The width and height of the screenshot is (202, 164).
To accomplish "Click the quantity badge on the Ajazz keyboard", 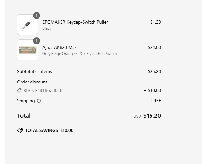I will [37, 41].
